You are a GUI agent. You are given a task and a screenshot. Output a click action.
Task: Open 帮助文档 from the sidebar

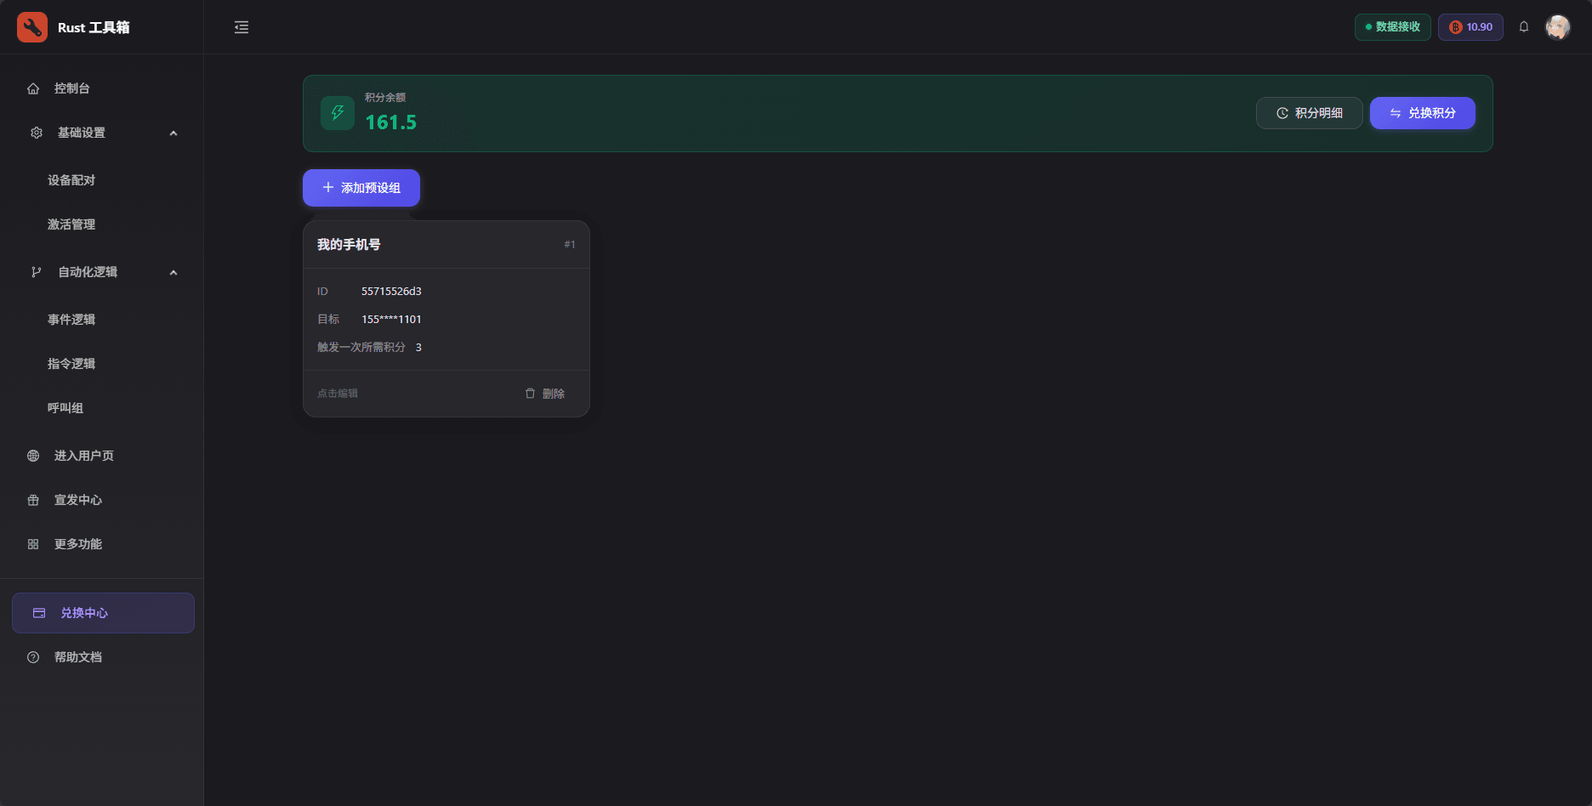(77, 657)
